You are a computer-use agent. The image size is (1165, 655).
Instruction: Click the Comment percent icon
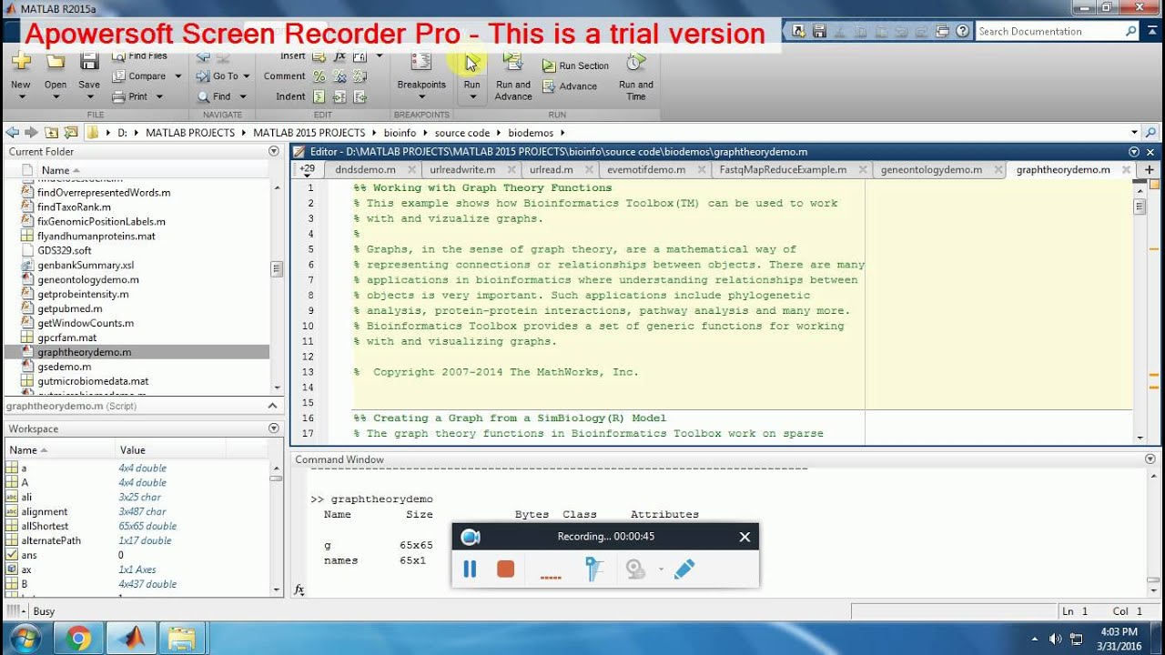319,76
